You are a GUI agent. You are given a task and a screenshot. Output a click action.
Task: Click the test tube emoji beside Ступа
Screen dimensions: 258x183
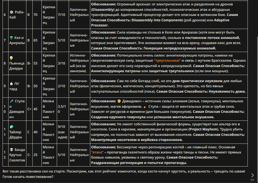pos(11,101)
